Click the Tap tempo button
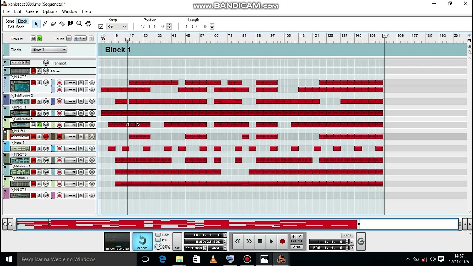The image size is (473, 266). tap(177, 242)
